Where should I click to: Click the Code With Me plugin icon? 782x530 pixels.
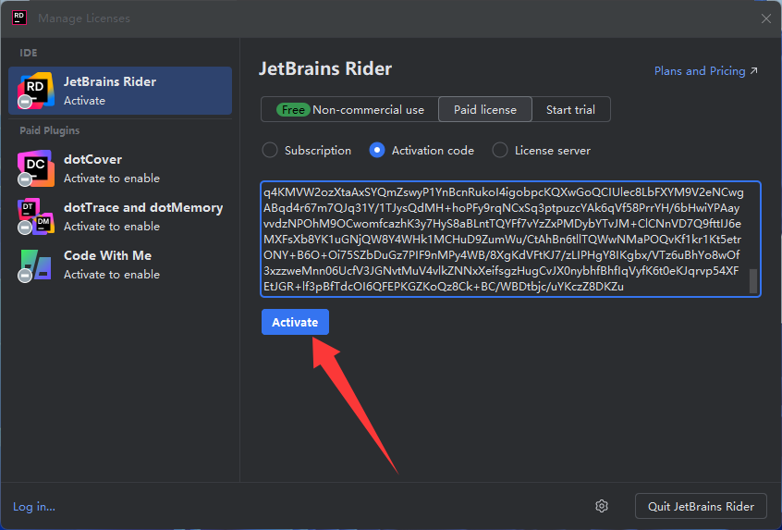point(35,265)
